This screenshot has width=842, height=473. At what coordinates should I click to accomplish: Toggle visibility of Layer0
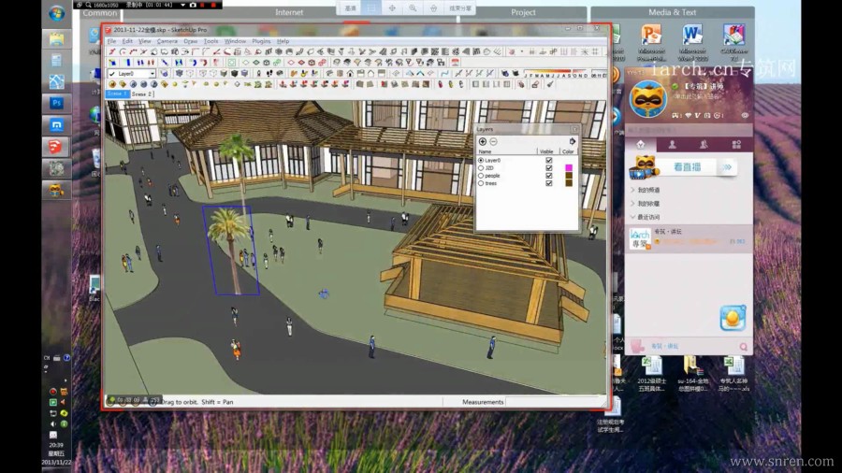tap(549, 161)
